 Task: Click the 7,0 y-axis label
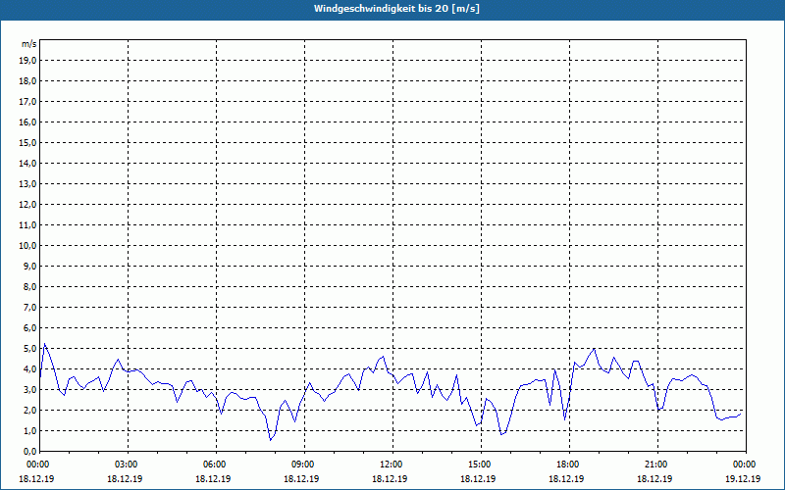click(29, 307)
